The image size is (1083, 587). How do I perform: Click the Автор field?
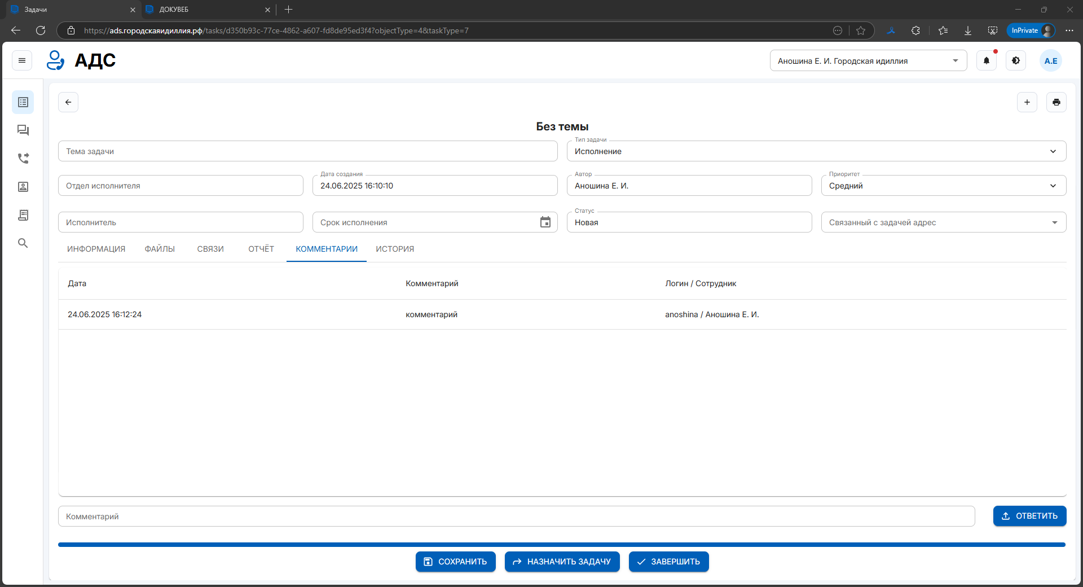pyautogui.click(x=689, y=186)
